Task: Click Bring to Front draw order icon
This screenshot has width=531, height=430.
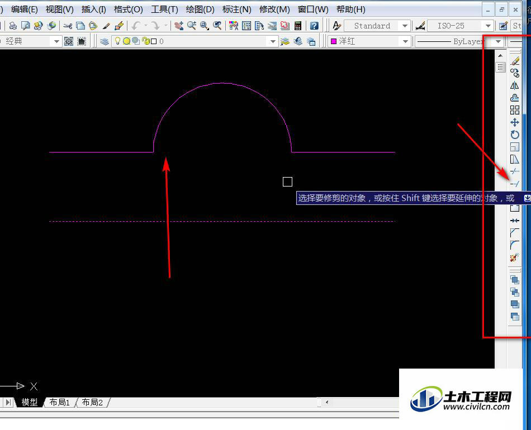Action: pos(515,280)
